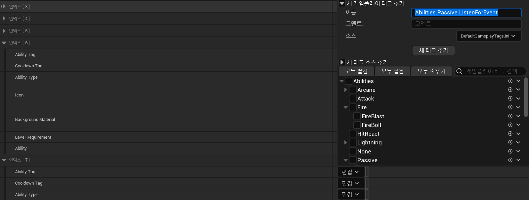Select the Ability row in index 6
Image resolution: width=529 pixels, height=200 pixels.
coord(169,148)
